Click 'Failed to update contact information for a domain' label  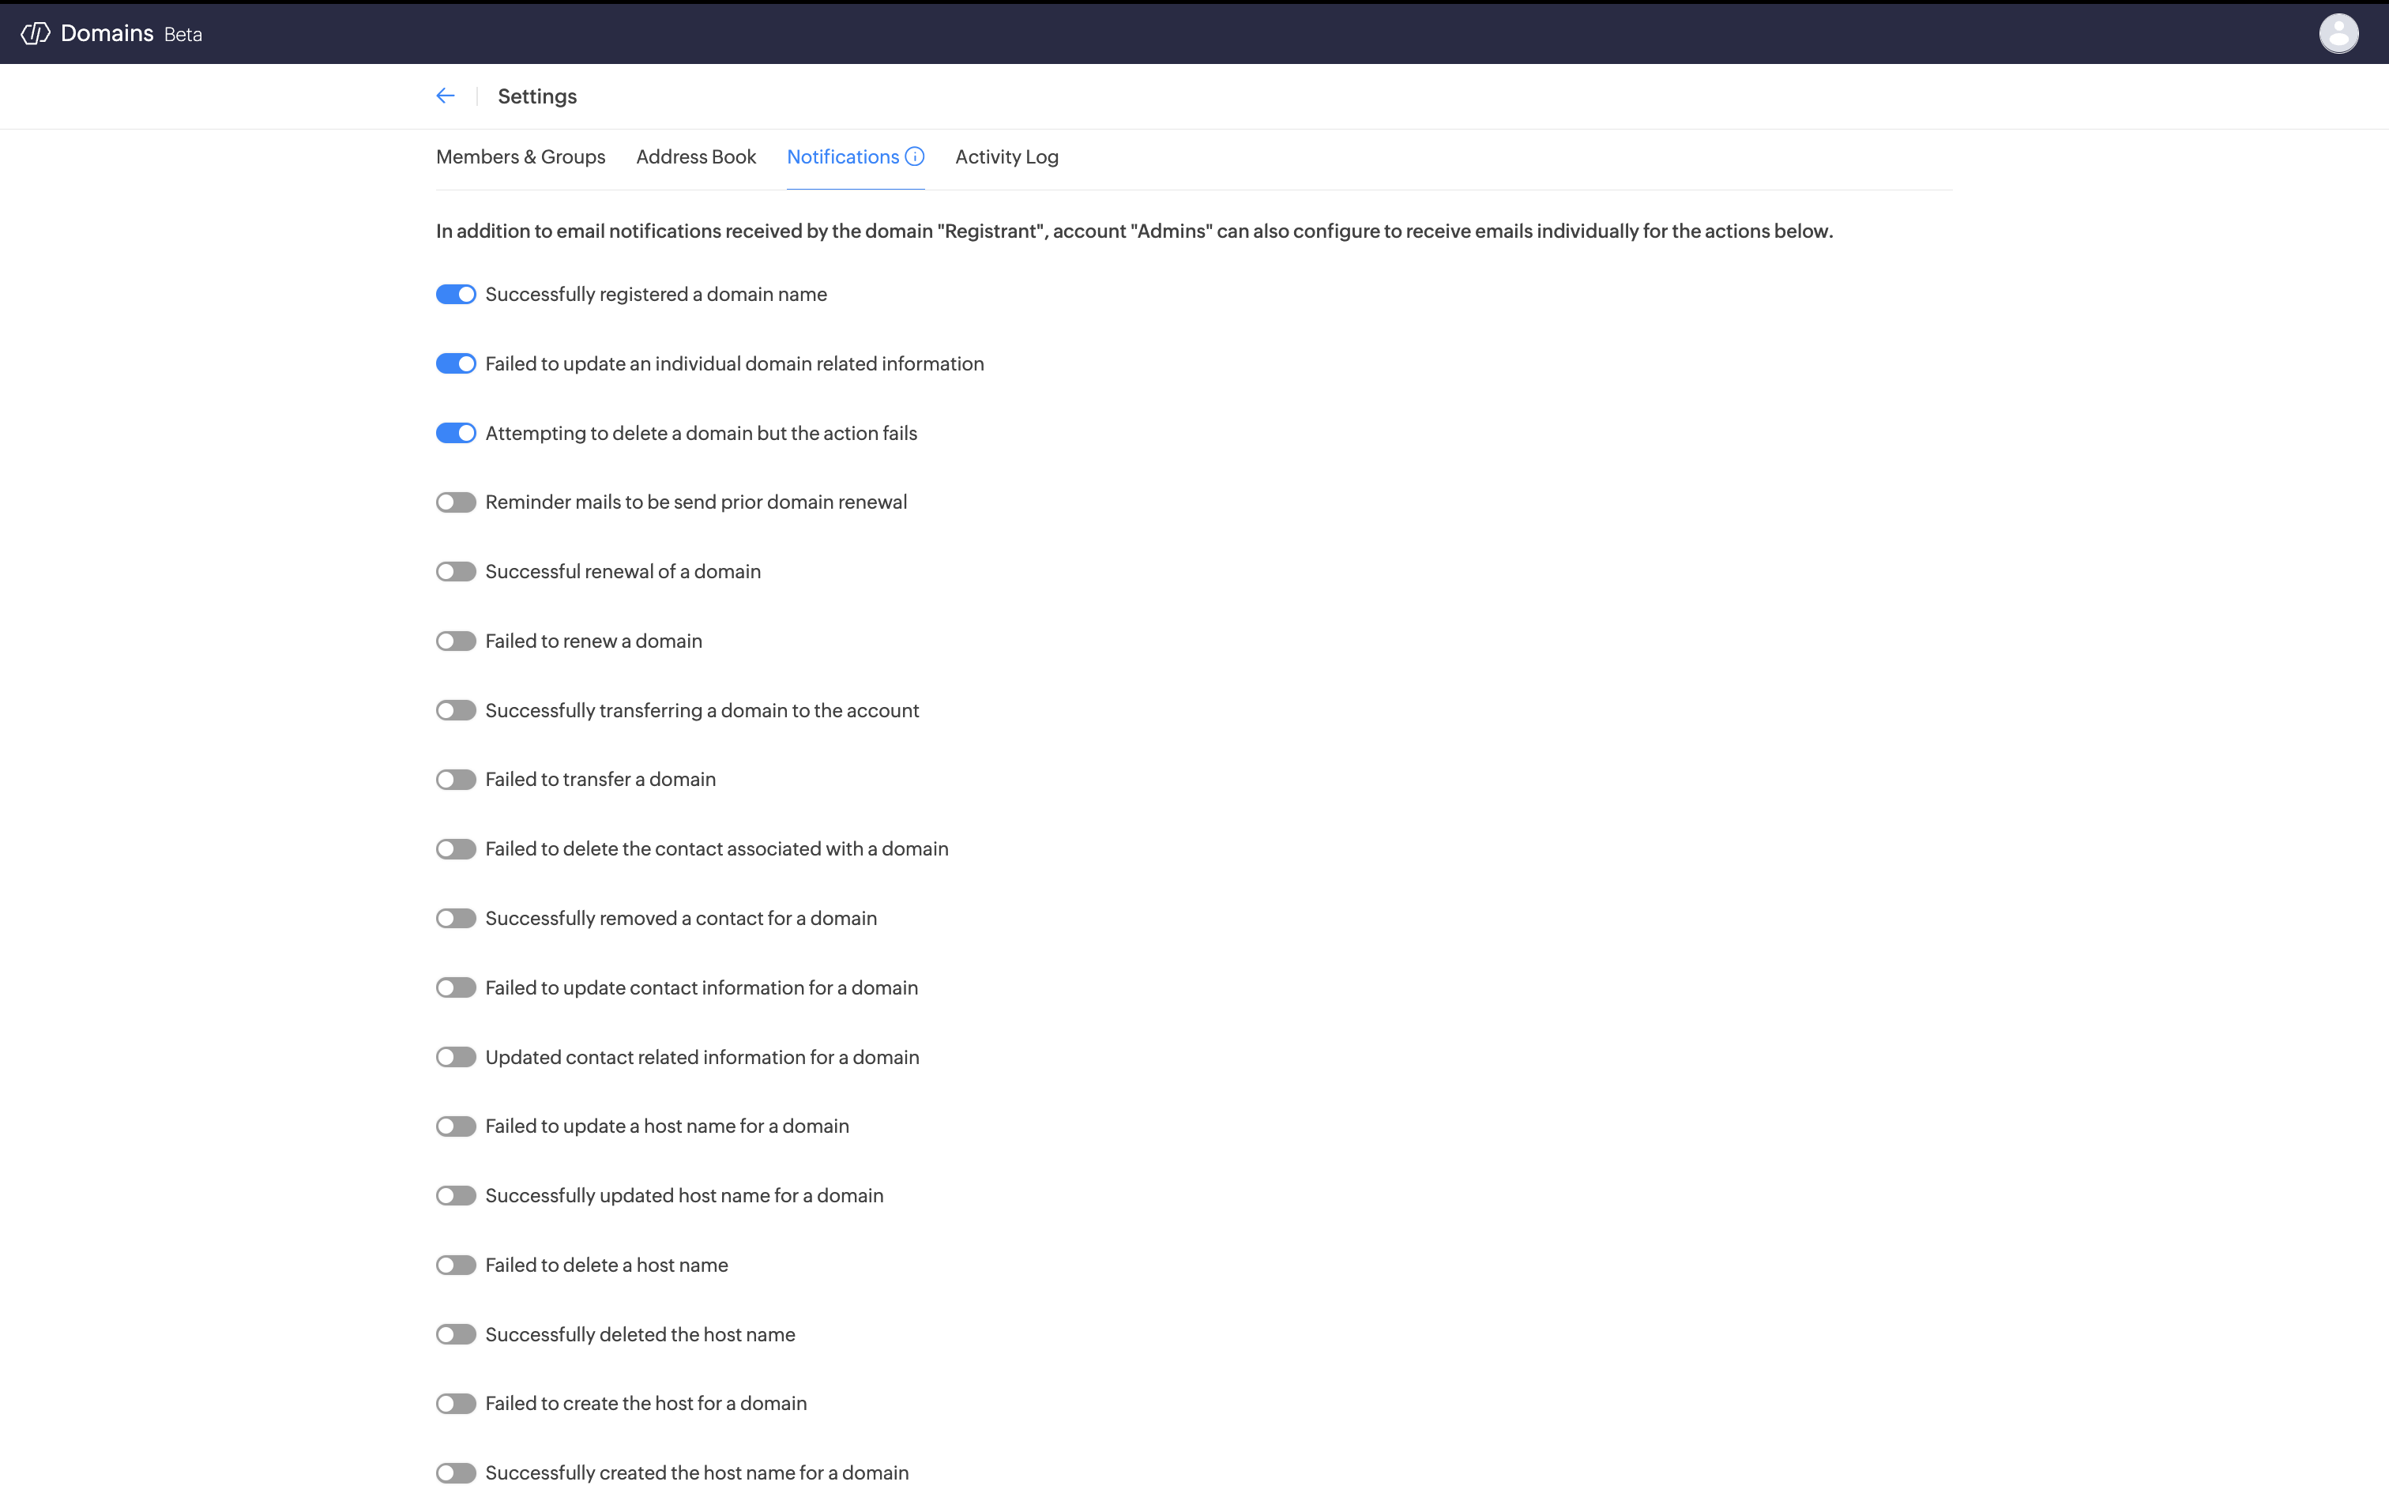(x=701, y=987)
